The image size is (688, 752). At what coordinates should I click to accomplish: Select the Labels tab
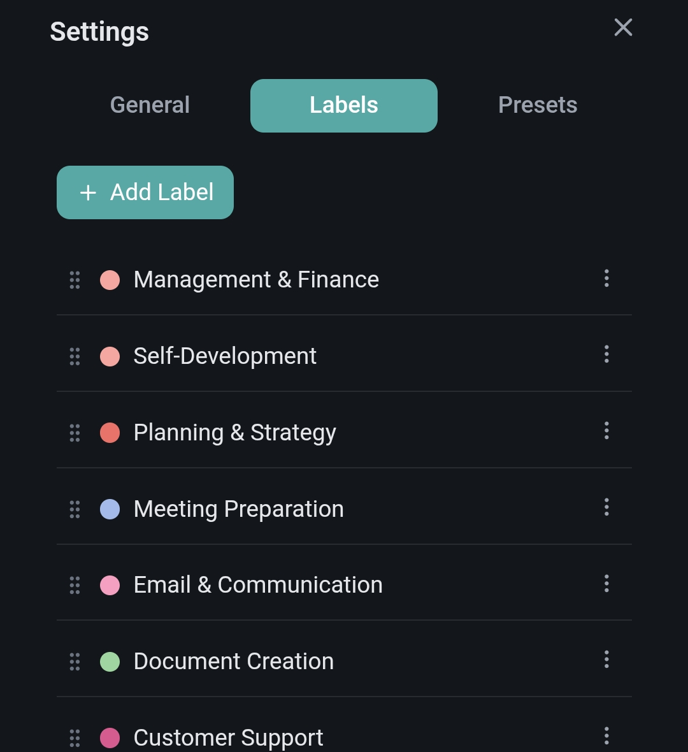(343, 106)
